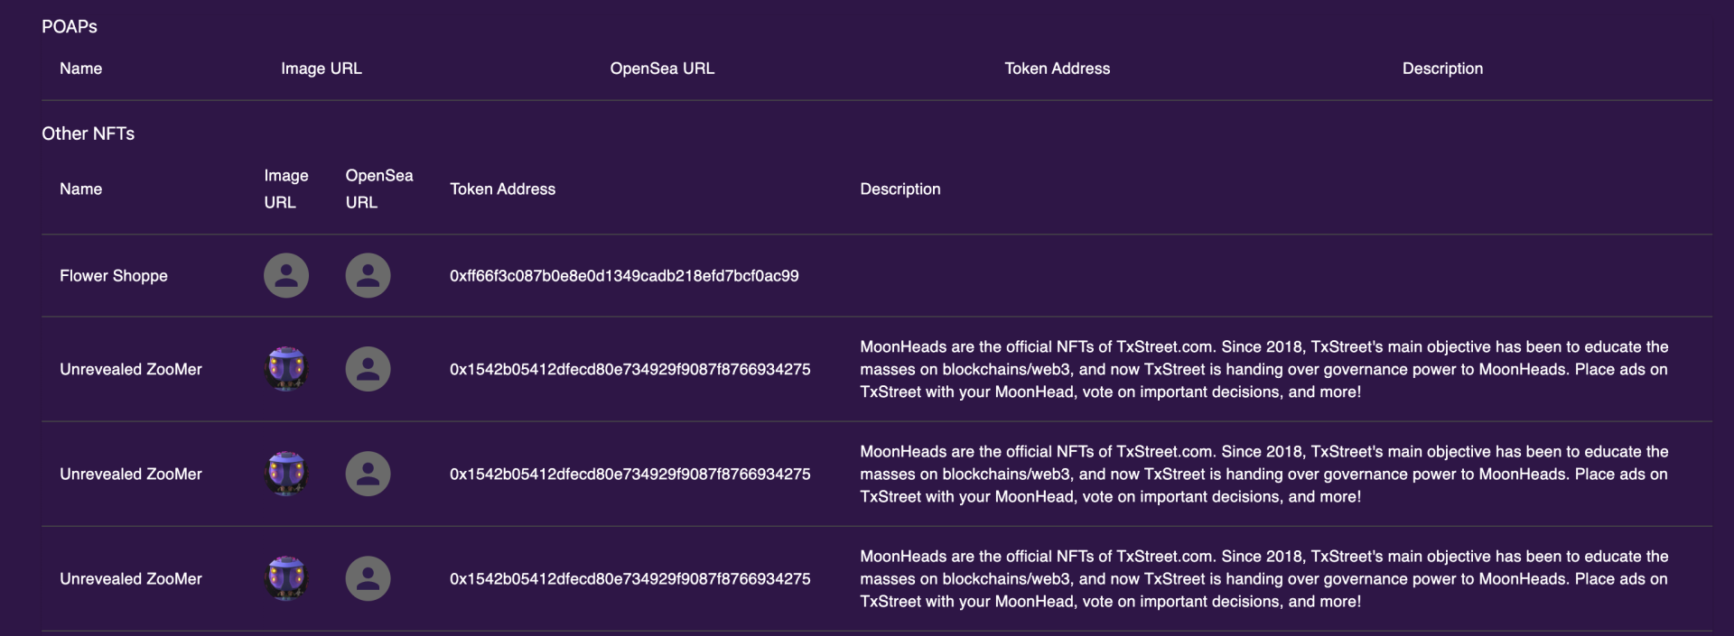Screen dimensions: 1734x636
Task: Click the Other NFTs table's Name header
Action: [x=80, y=189]
